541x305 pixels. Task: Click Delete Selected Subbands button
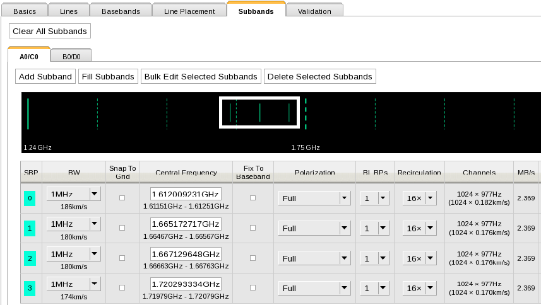click(320, 76)
